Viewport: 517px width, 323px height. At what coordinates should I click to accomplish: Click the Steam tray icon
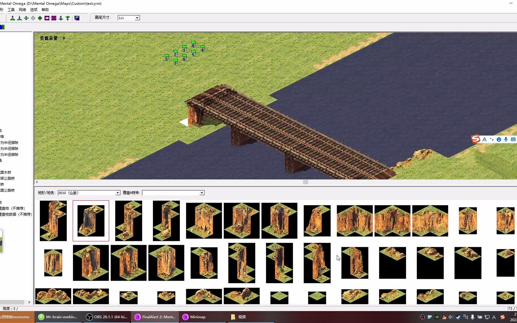[458, 317]
